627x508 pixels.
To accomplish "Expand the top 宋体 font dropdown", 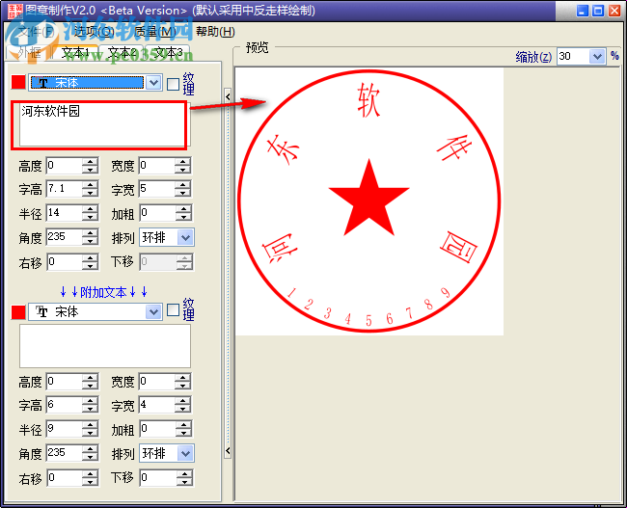I will click(x=153, y=83).
